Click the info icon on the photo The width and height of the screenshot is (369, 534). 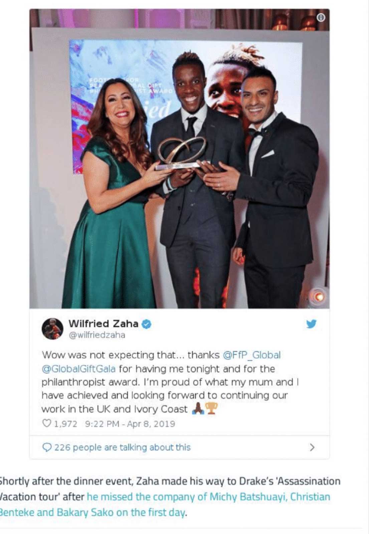[321, 17]
